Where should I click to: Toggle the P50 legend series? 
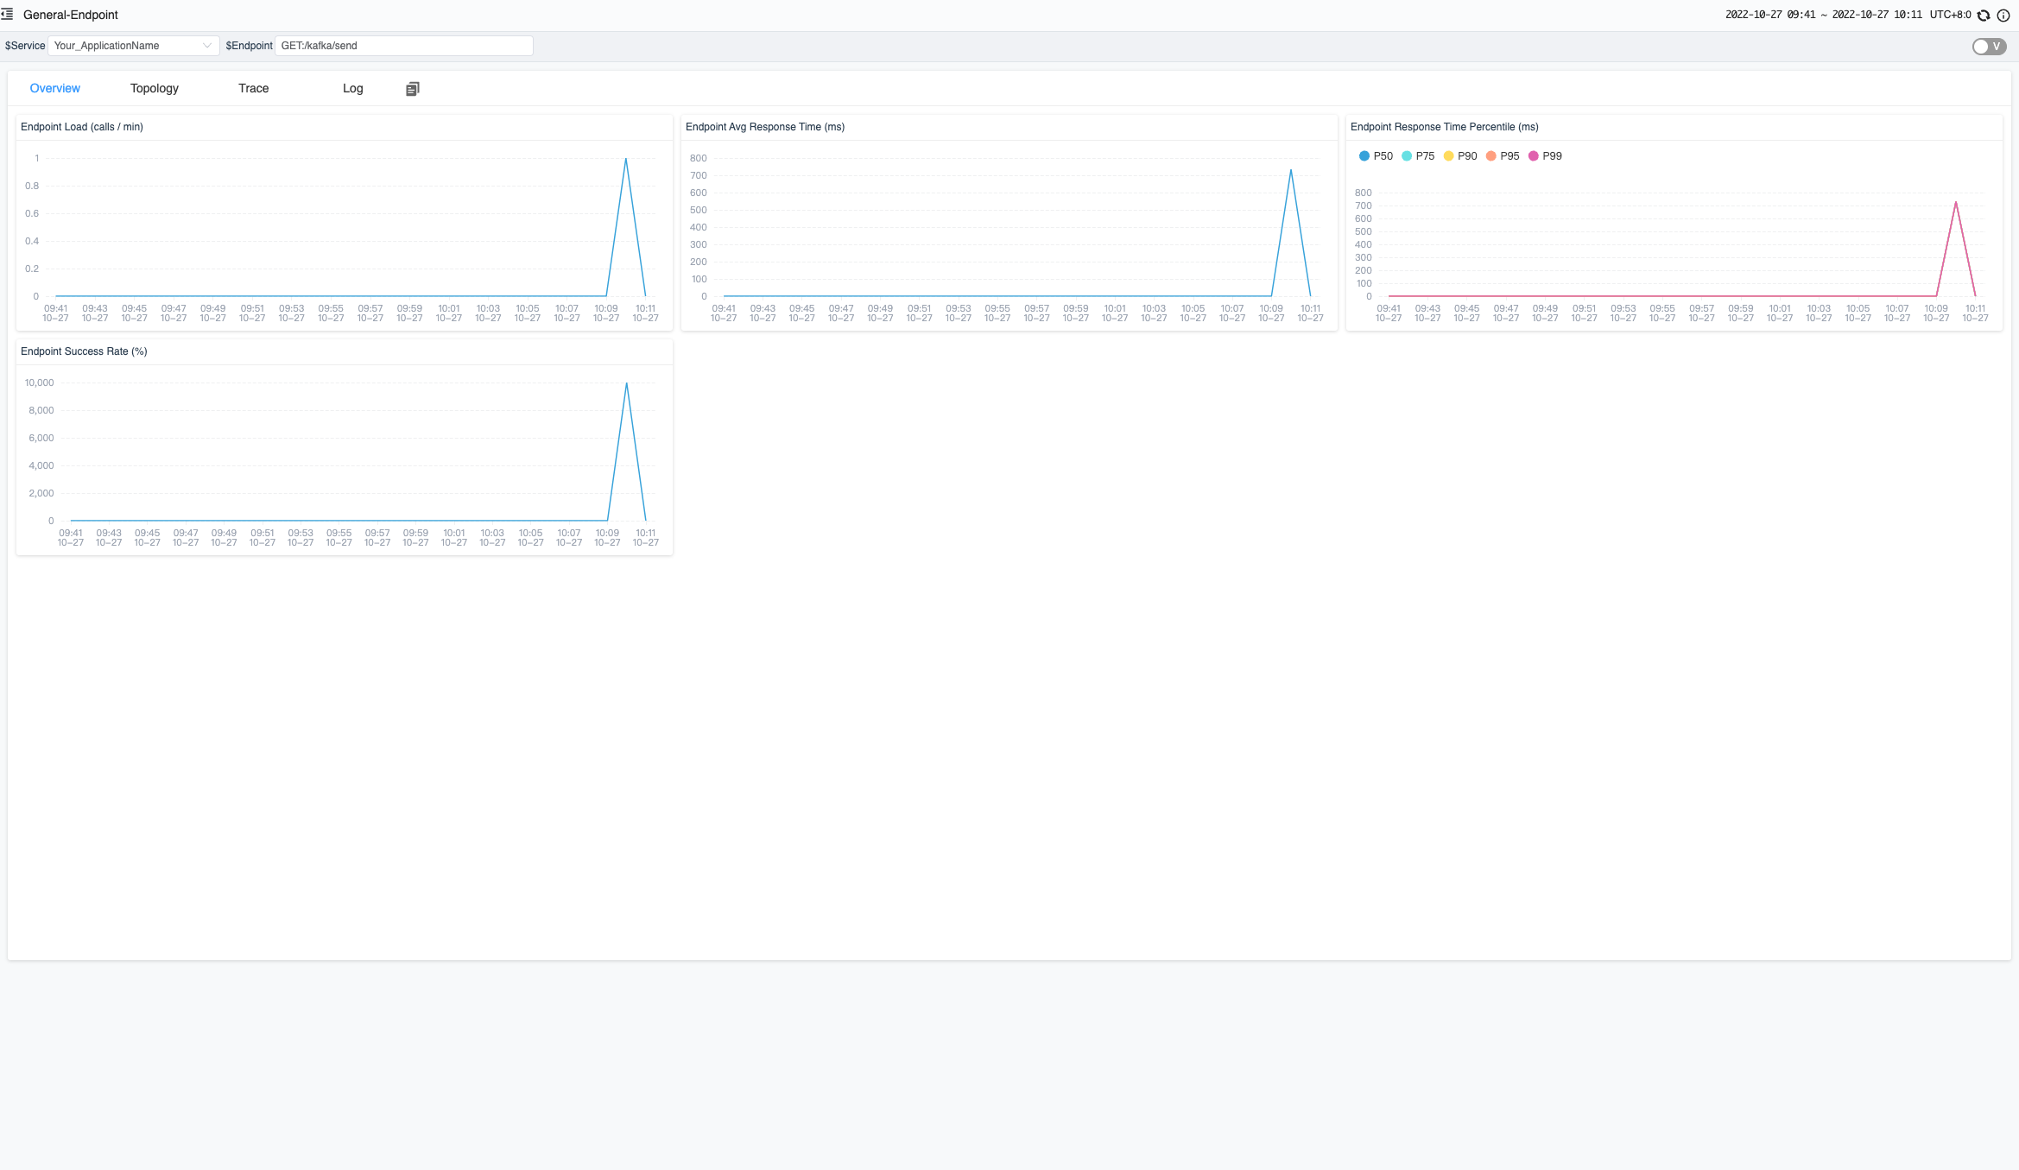pos(1376,156)
